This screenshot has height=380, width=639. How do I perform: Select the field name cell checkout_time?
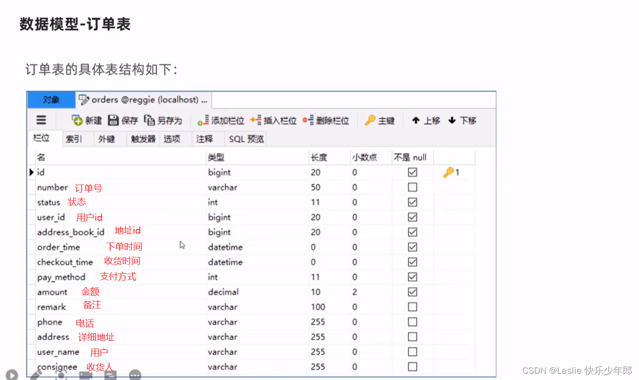click(120, 262)
